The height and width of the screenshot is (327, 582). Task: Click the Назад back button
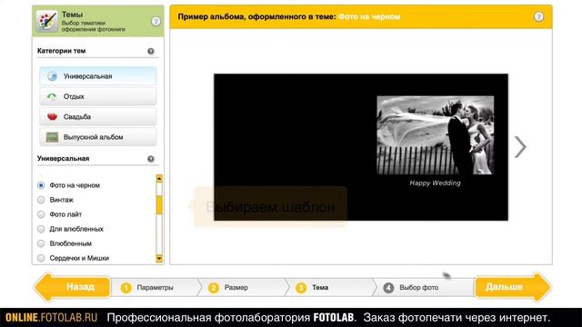[x=73, y=287]
